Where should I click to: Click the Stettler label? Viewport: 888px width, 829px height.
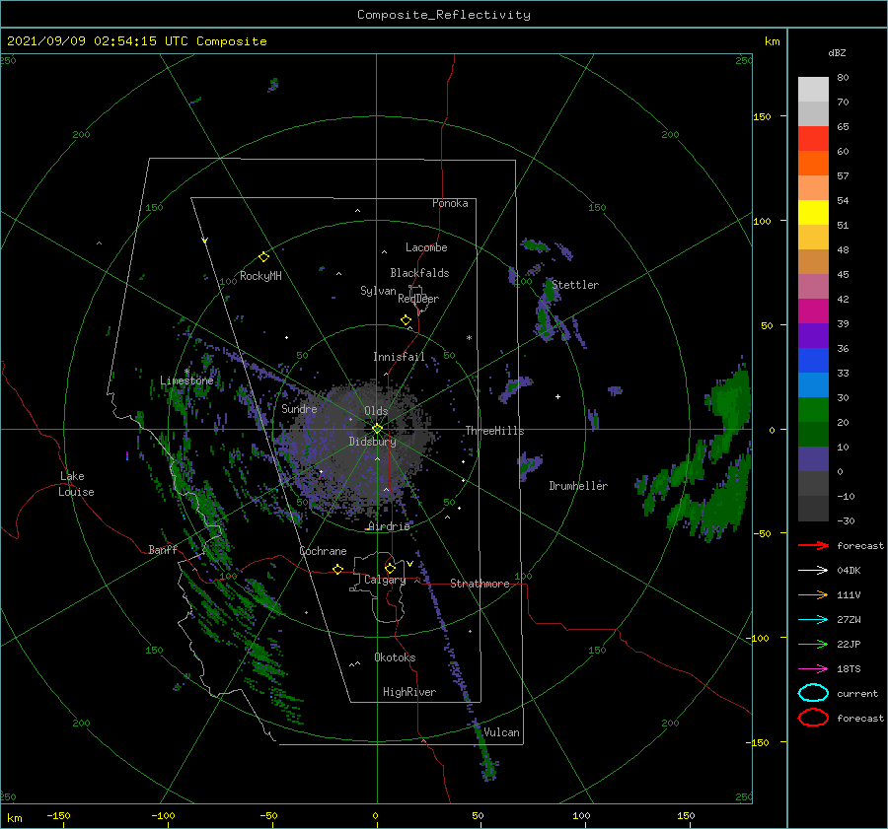coord(575,285)
